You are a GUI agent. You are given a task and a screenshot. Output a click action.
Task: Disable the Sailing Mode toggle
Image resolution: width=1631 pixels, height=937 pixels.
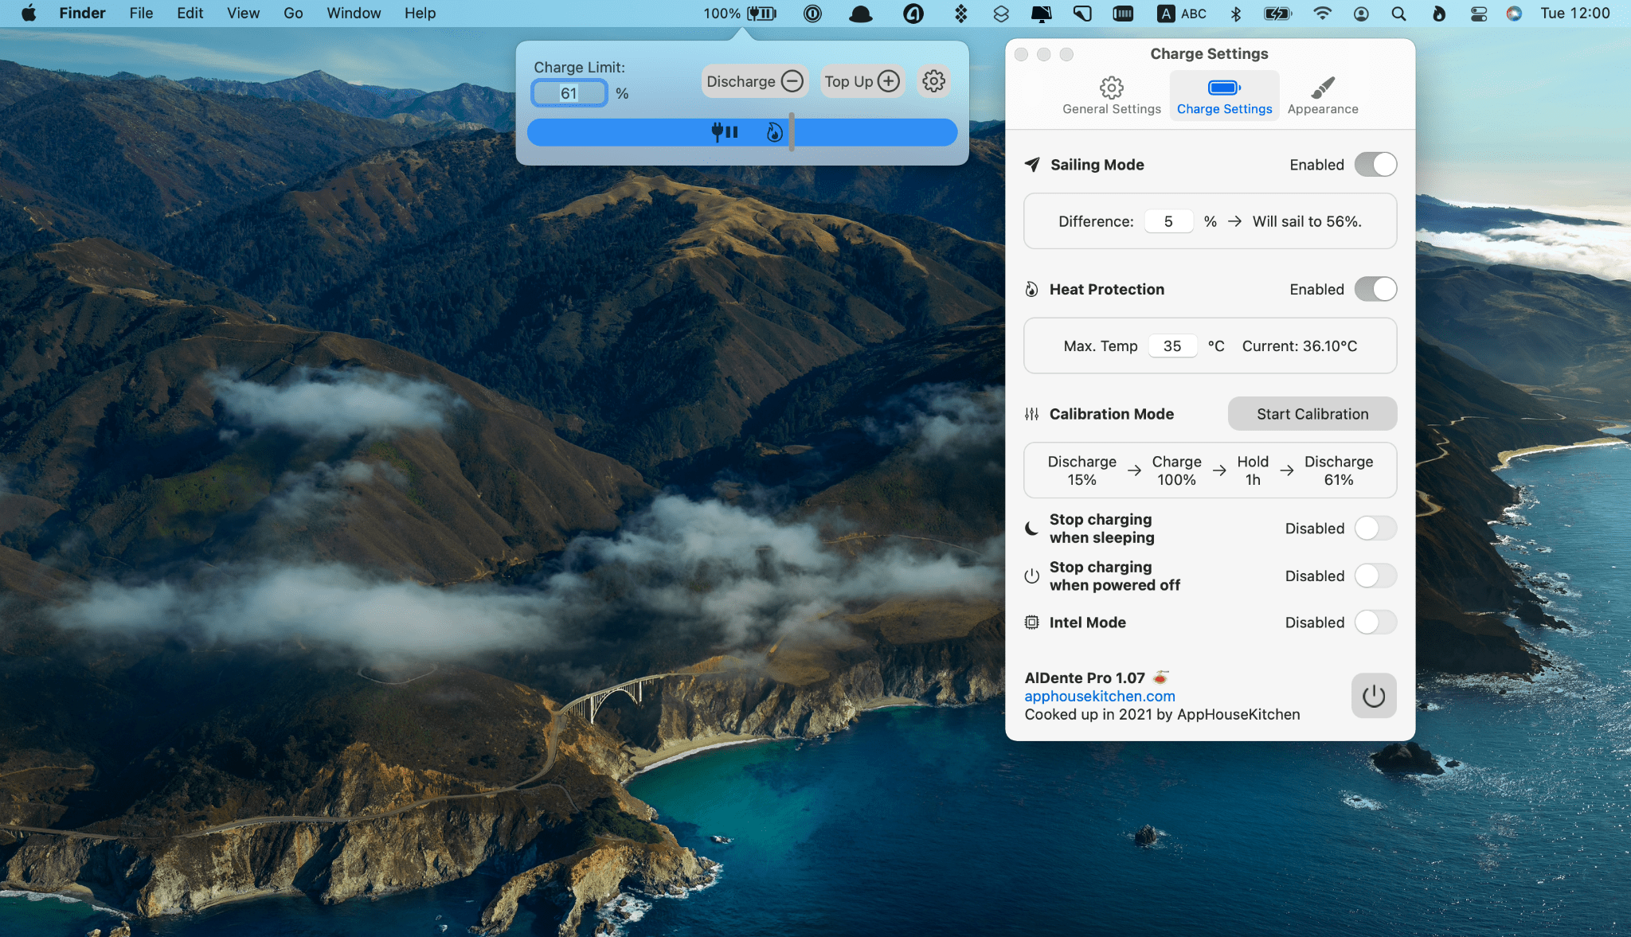click(x=1375, y=165)
